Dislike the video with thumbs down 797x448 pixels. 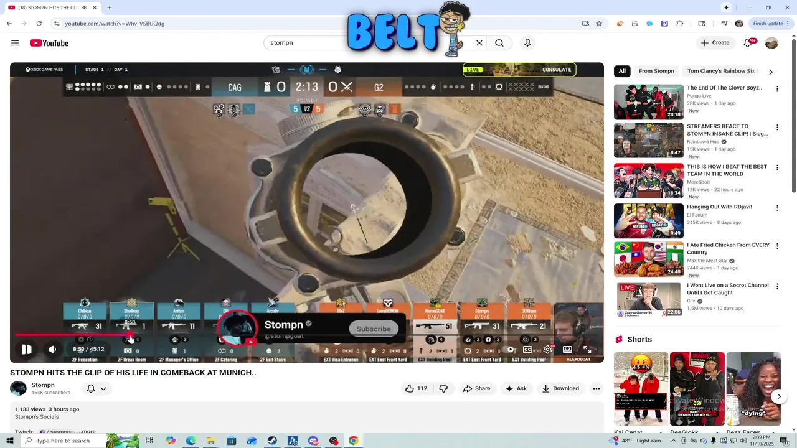pos(443,388)
